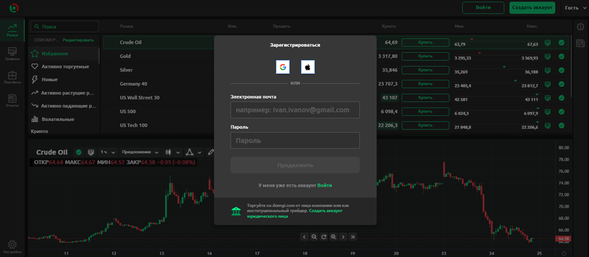Image resolution: width=589 pixels, height=257 pixels.
Task: Click the Войти link in the signup dialog
Action: pyautogui.click(x=325, y=185)
